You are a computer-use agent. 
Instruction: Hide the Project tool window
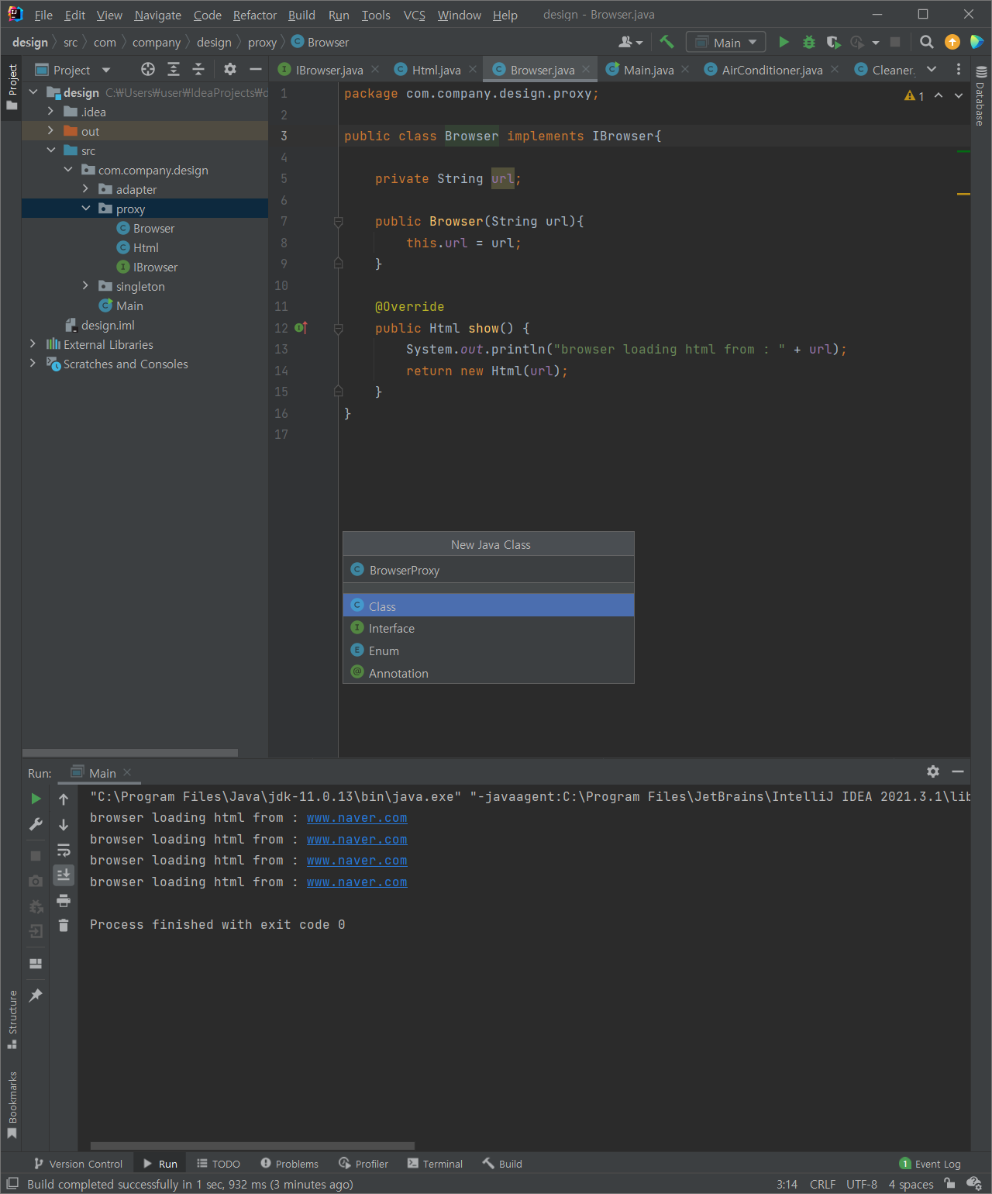[255, 69]
